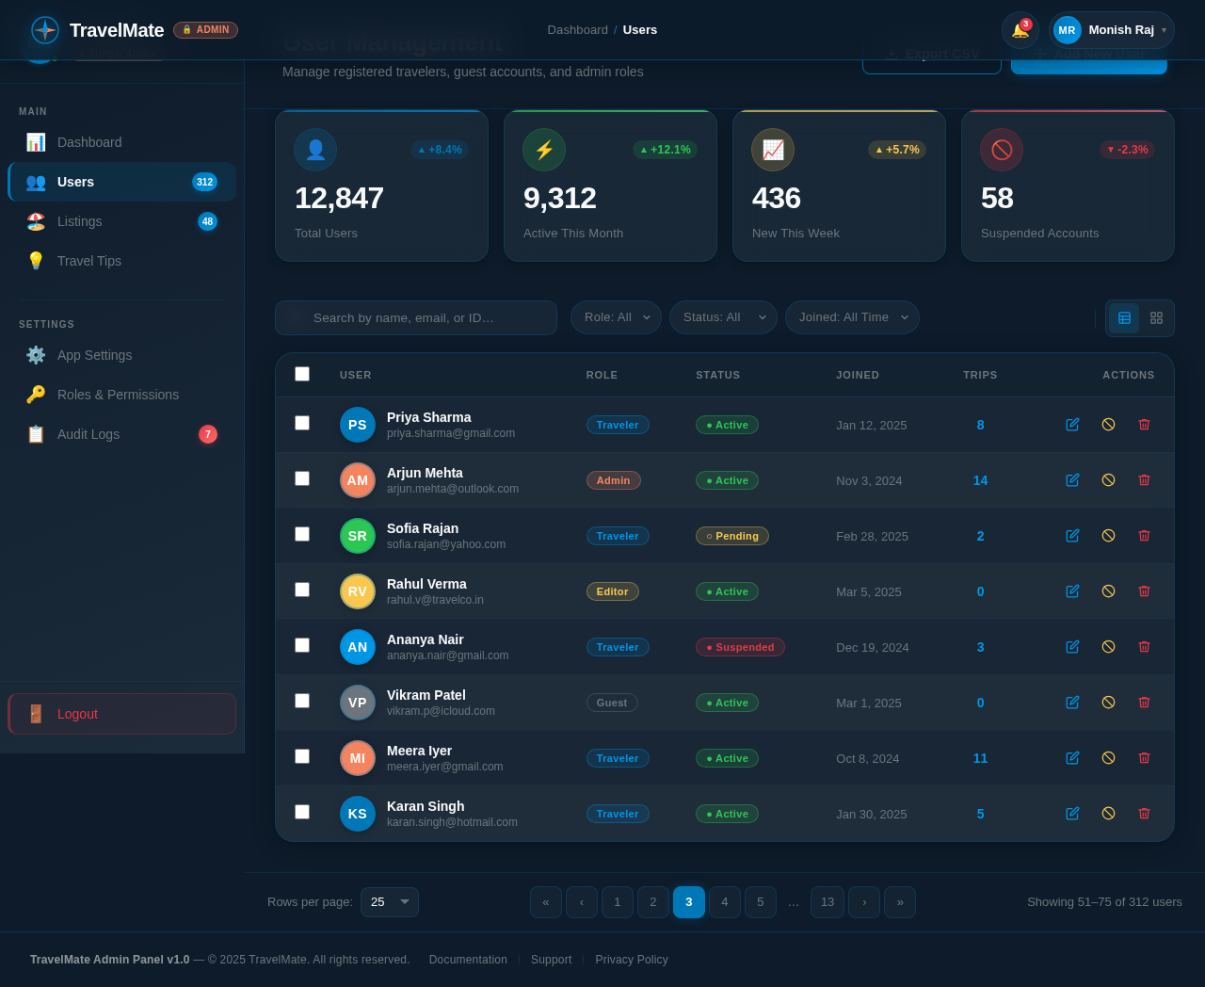The height and width of the screenshot is (987, 1205).
Task: Navigate to Dashboard in the sidebar
Action: point(89,142)
